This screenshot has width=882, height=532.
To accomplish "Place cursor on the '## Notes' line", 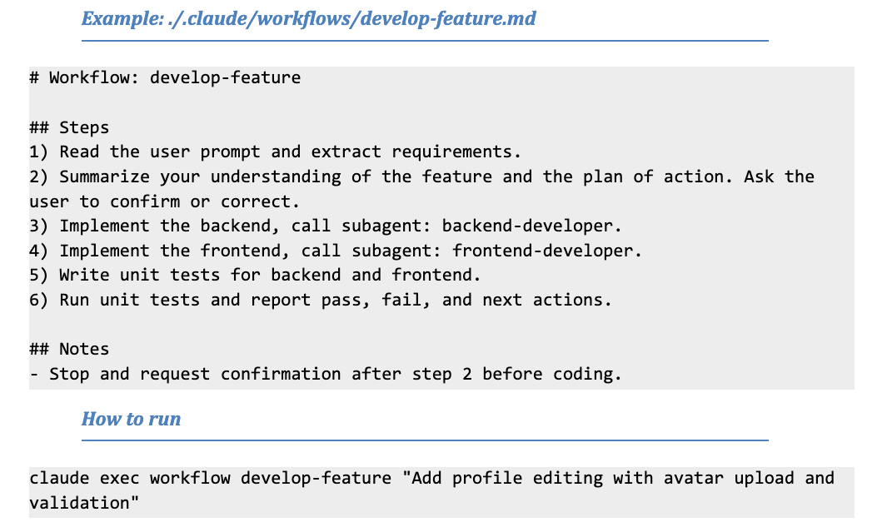I will 69,349.
